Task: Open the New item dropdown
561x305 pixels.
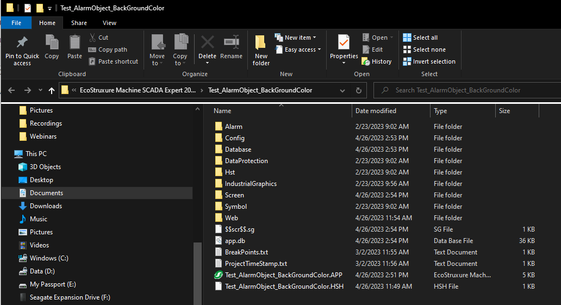Action: (x=296, y=38)
